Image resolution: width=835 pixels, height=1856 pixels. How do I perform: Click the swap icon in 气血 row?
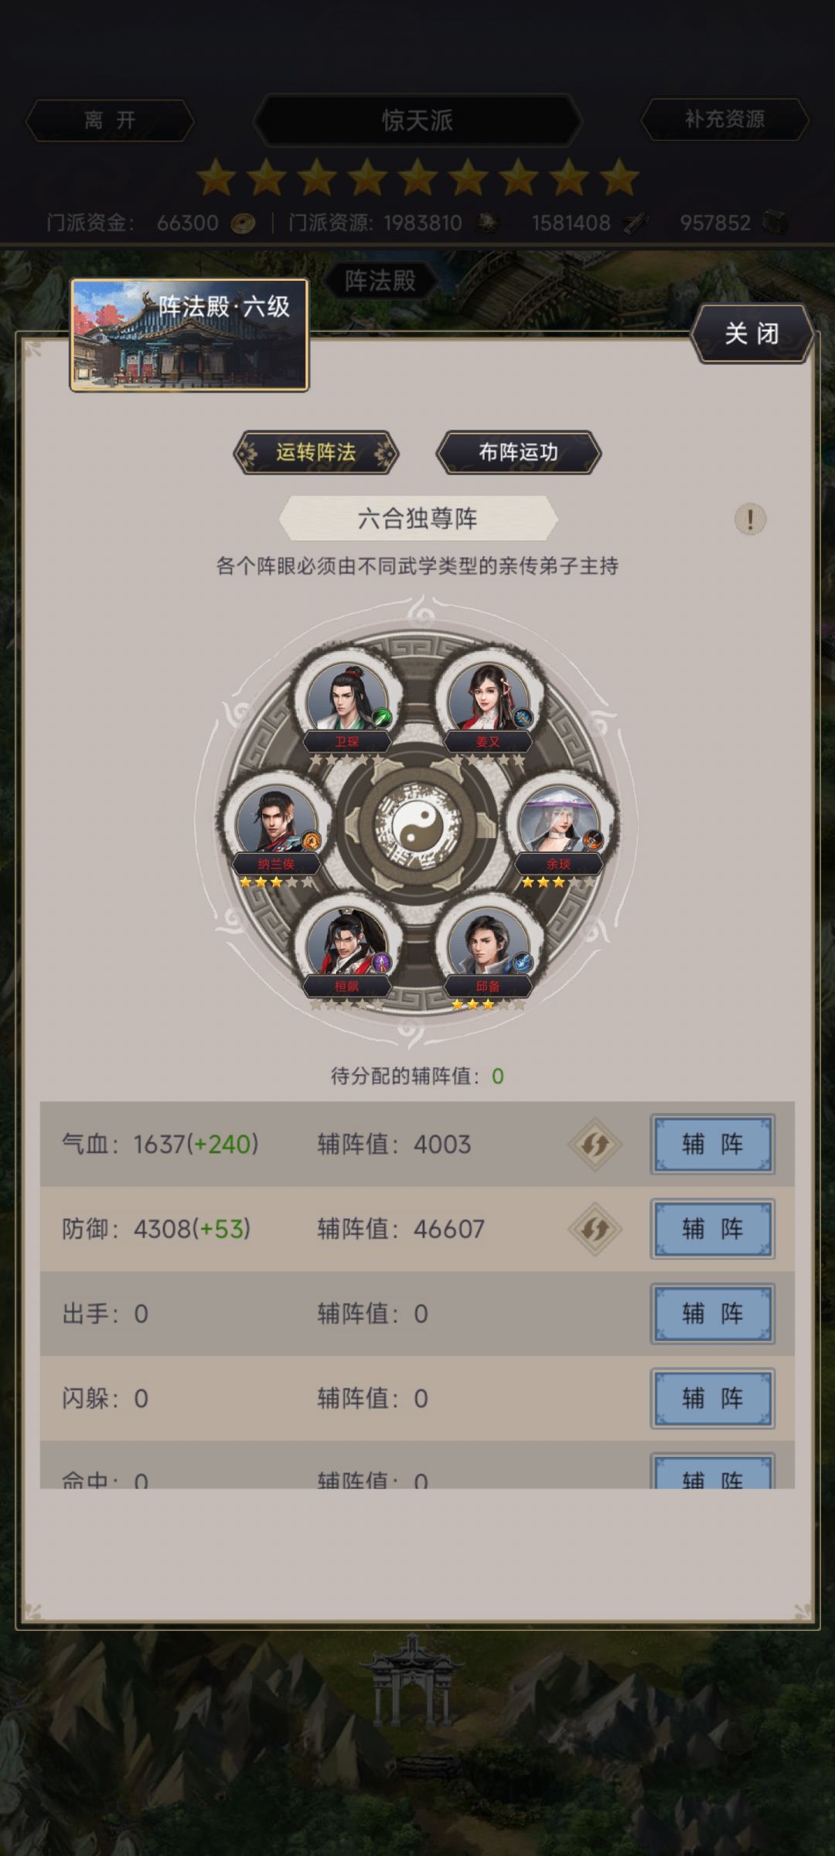click(x=595, y=1144)
